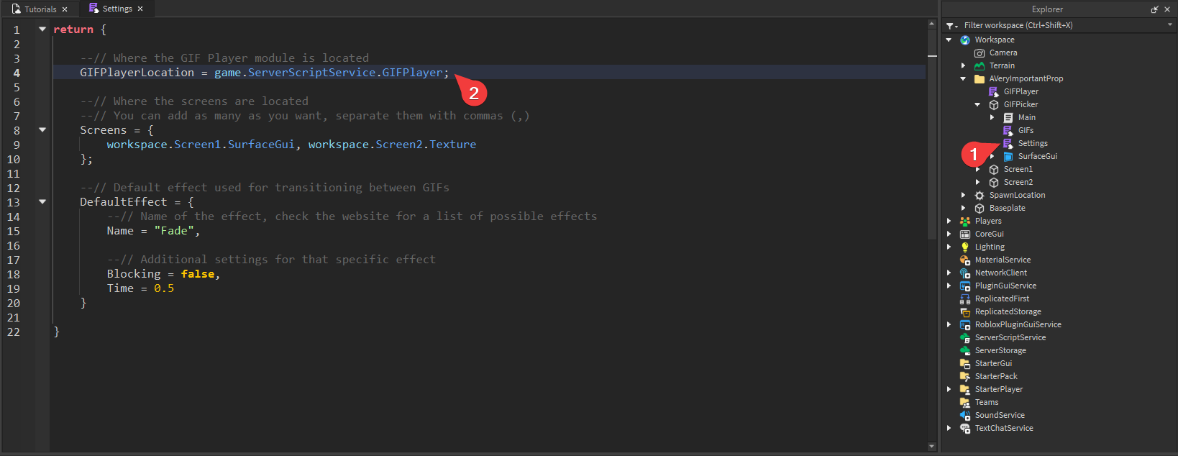Click the ReplicatedStorage icon
This screenshot has width=1178, height=456.
[x=965, y=311]
